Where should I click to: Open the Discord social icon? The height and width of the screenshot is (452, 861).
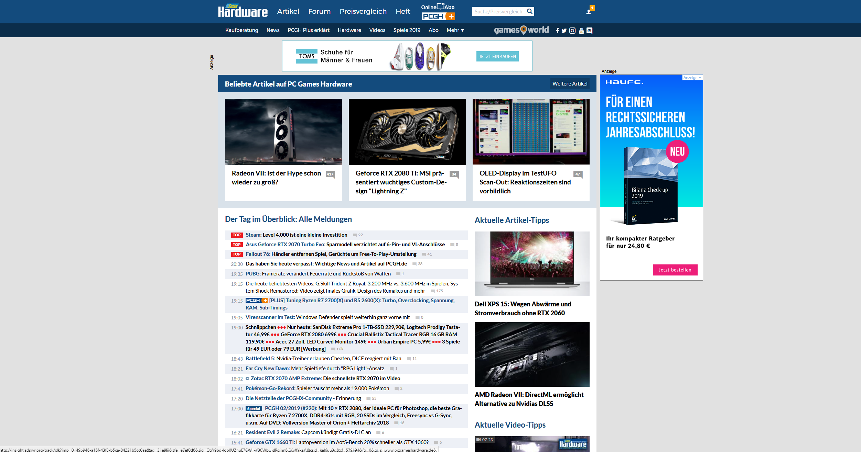(590, 31)
